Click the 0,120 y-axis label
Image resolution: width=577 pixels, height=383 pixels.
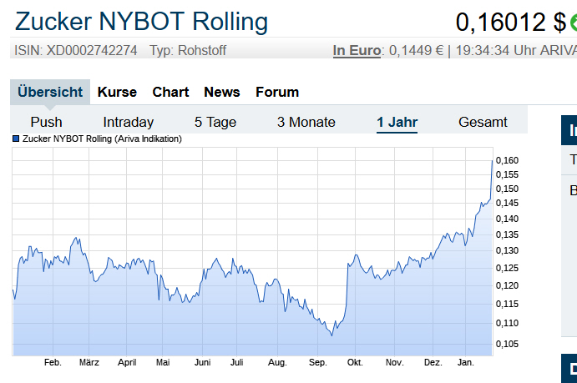507,285
